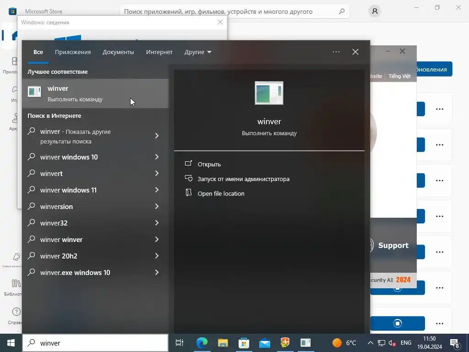Click the Microsoft Store search field
The width and height of the screenshot is (469, 352).
tap(234, 11)
